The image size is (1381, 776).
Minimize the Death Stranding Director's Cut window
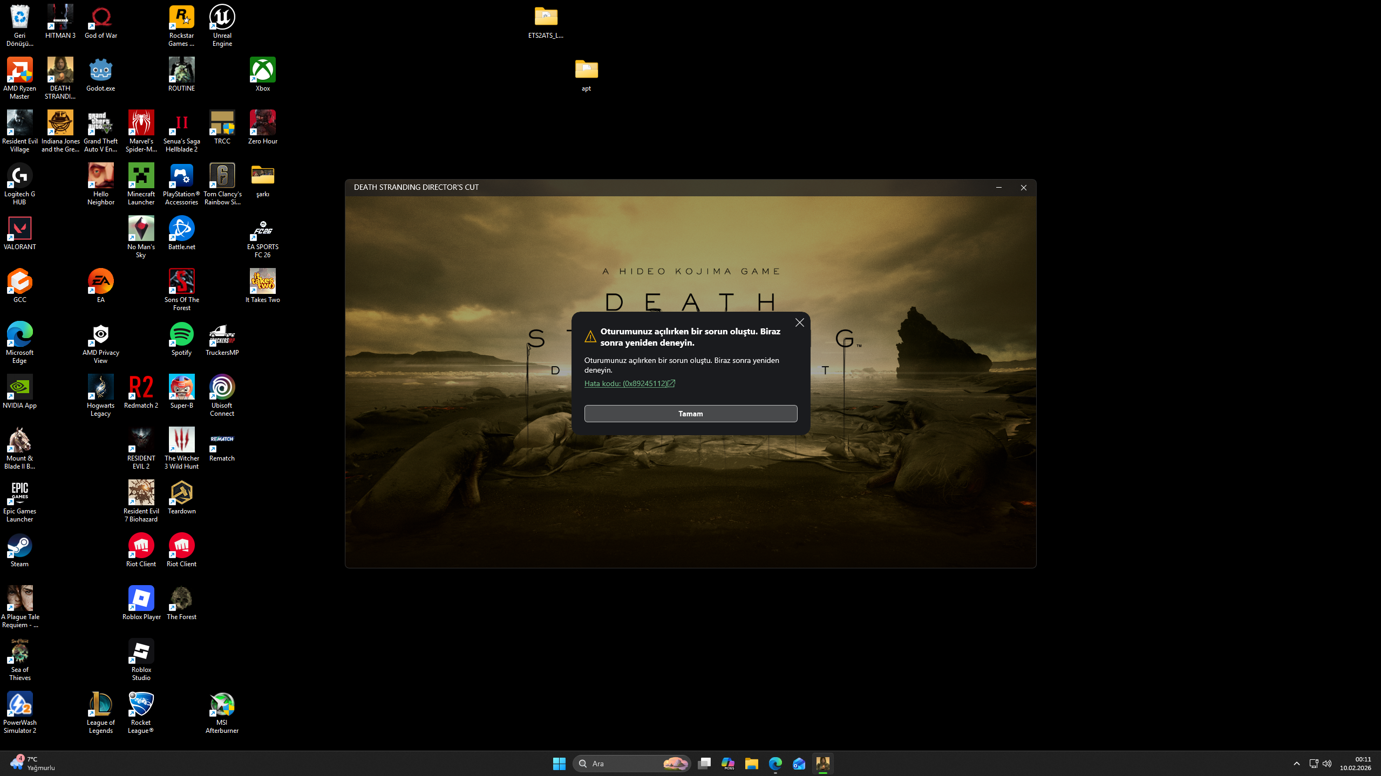pyautogui.click(x=998, y=187)
